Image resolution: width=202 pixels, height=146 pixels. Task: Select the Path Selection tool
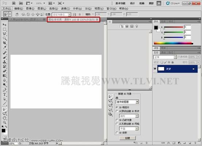point(4,99)
